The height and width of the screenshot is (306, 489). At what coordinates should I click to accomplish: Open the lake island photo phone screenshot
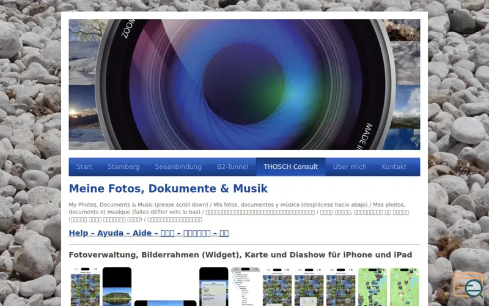pyautogui.click(x=117, y=286)
